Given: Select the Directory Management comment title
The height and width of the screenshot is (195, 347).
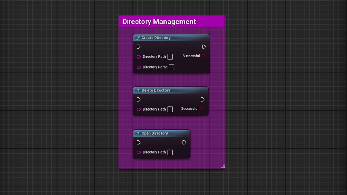Looking at the screenshot, I should coord(159,22).
